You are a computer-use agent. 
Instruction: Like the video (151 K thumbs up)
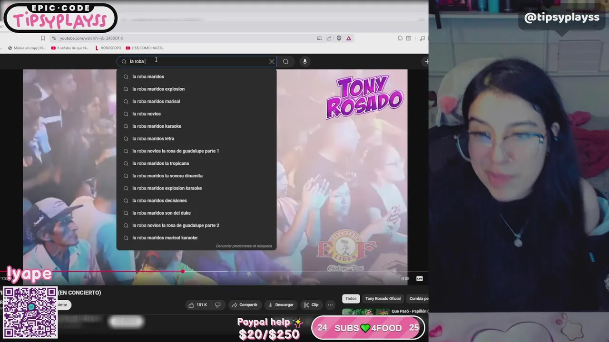(x=198, y=305)
